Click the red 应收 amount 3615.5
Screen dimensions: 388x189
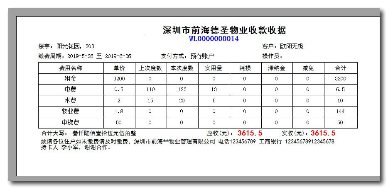pyautogui.click(x=250, y=133)
